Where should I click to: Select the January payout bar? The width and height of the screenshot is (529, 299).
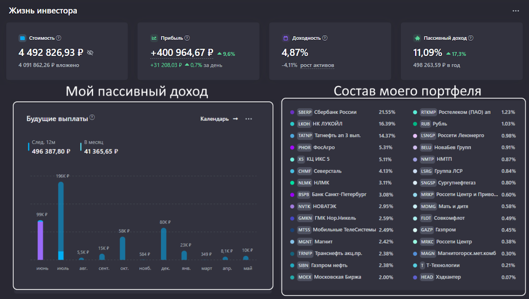click(184, 255)
